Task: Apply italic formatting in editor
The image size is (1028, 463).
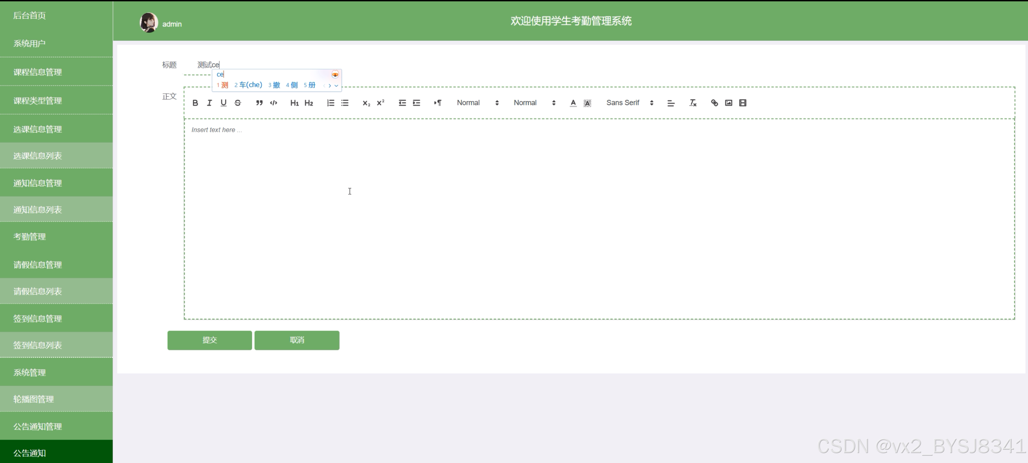Action: [209, 103]
